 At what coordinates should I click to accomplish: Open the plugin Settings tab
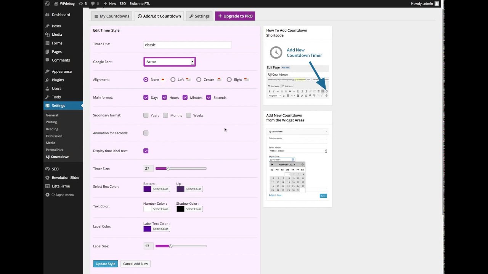199,16
